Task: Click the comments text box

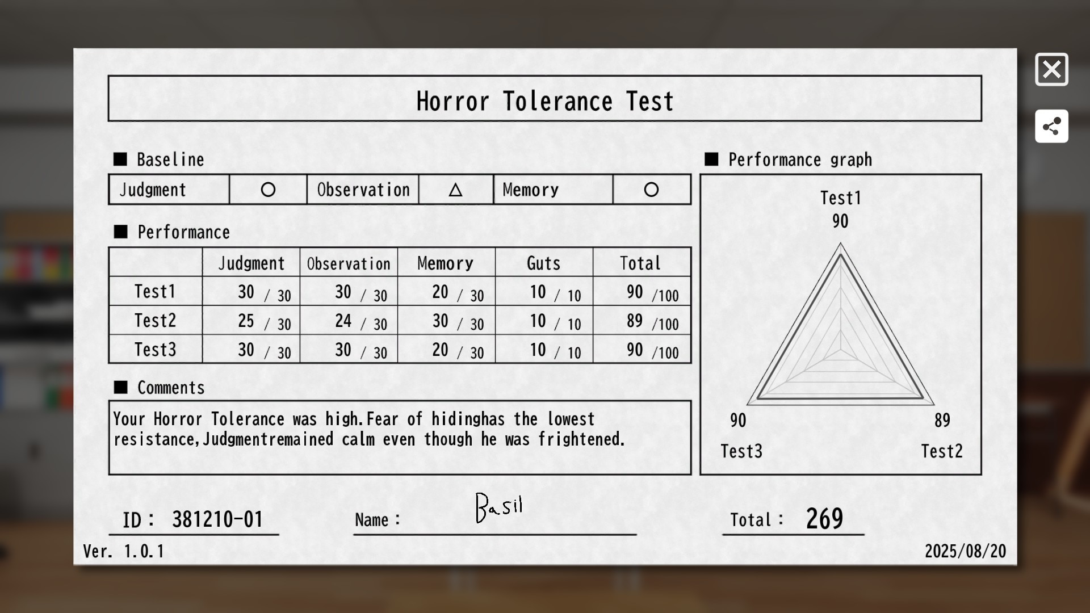Action: pos(399,437)
